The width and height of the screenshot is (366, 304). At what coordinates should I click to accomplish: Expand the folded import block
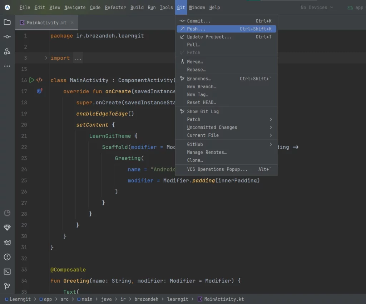click(x=46, y=58)
